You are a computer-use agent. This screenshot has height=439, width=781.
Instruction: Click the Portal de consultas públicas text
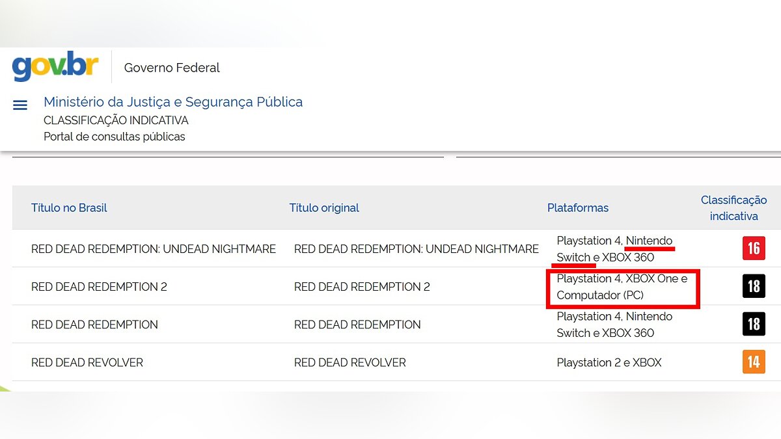point(115,137)
